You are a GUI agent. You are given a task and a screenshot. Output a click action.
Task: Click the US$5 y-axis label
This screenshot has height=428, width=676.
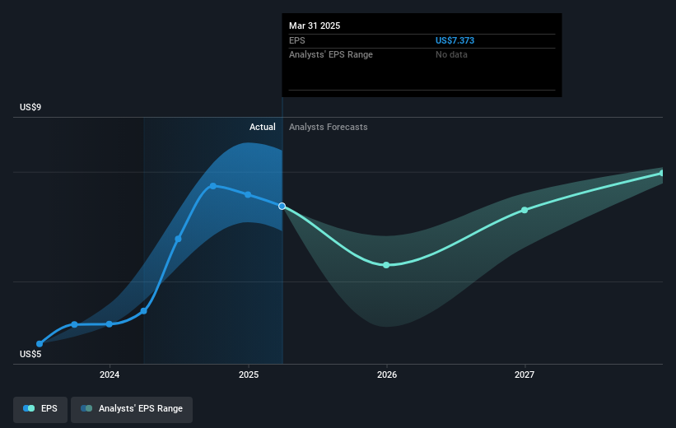[30, 354]
